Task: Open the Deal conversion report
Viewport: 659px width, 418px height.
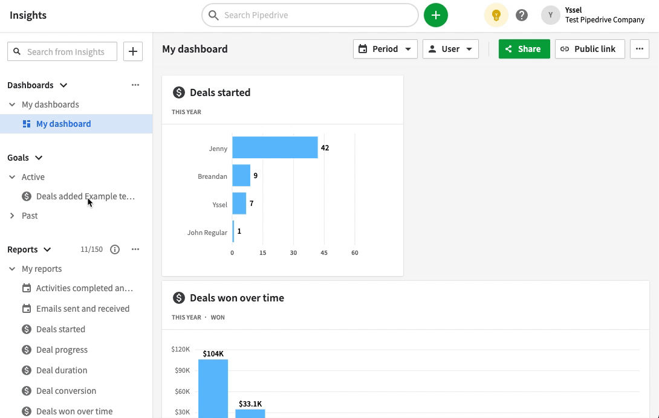Action: click(66, 390)
